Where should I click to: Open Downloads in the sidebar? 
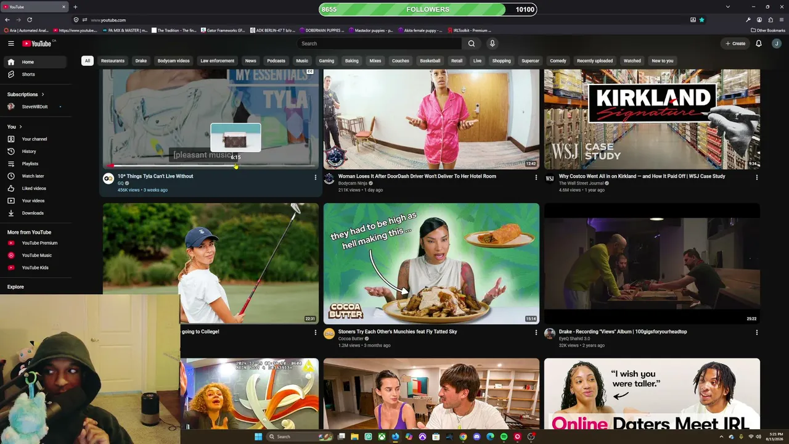[36, 213]
